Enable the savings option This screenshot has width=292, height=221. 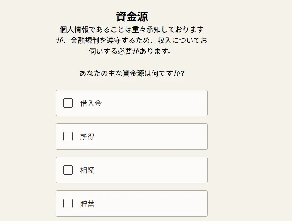[x=68, y=204]
